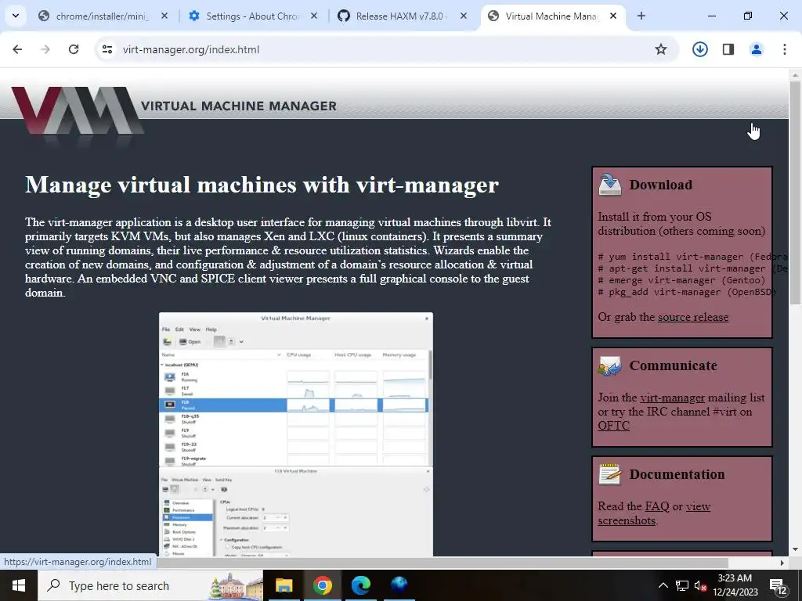Open the view screenshots link
Image resolution: width=802 pixels, height=601 pixels.
pyautogui.click(x=654, y=513)
